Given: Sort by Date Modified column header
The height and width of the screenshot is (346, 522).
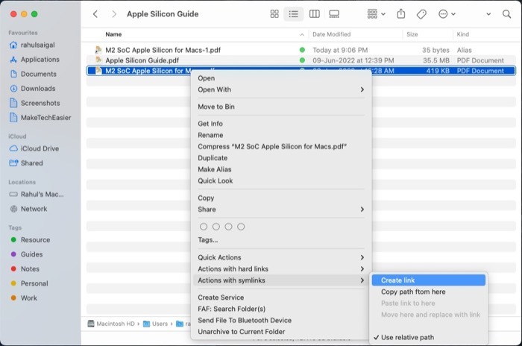Looking at the screenshot, I should click(332, 34).
